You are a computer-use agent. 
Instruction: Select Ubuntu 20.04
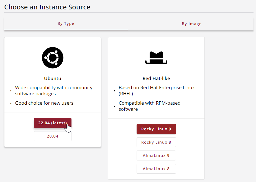[53, 136]
